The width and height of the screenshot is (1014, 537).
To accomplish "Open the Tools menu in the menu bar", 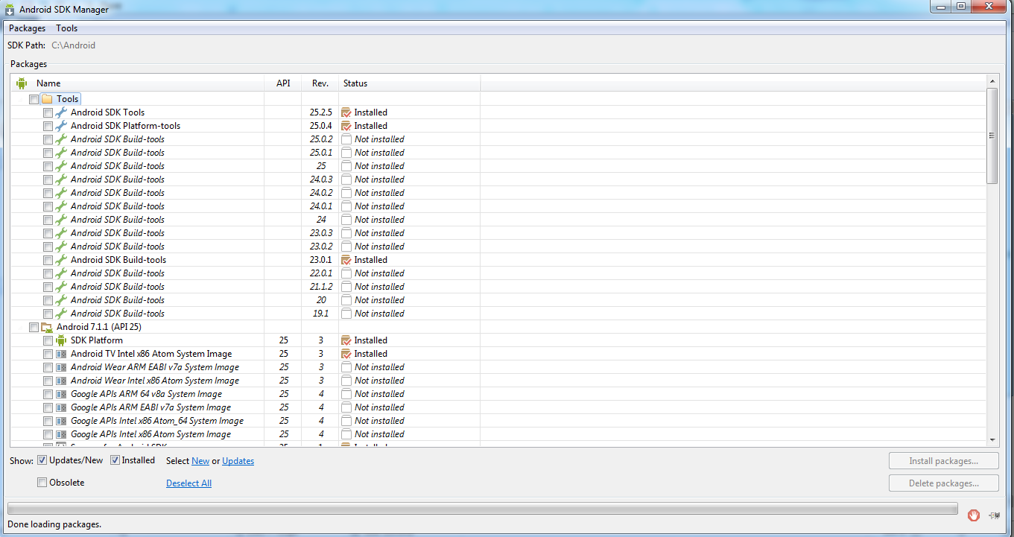I will pos(67,28).
